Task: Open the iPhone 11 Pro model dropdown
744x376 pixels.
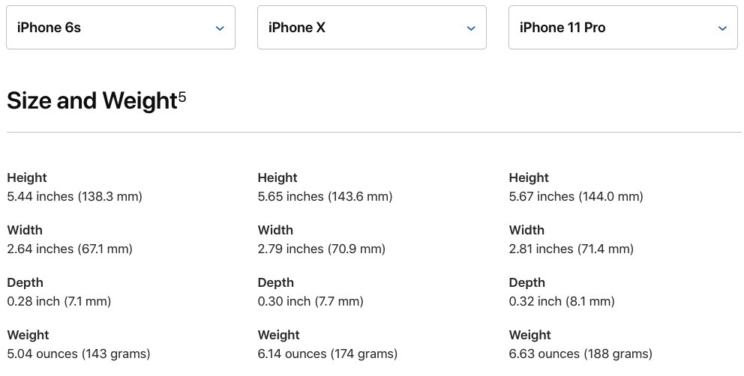Action: (623, 28)
